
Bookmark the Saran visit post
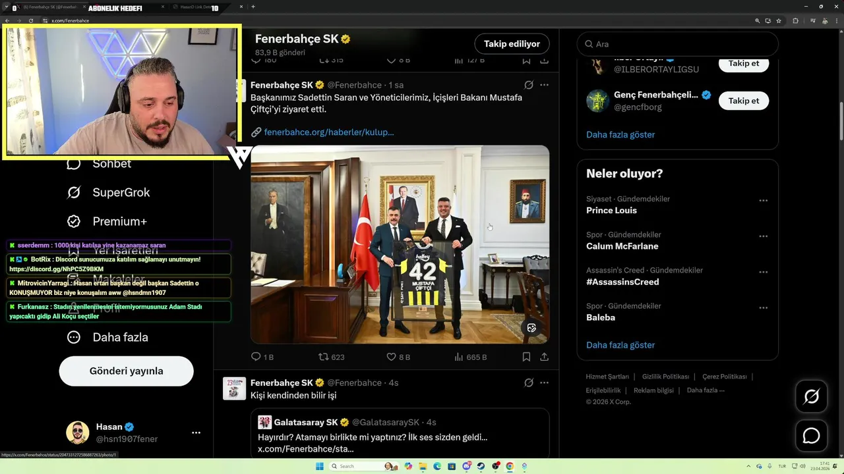526,357
